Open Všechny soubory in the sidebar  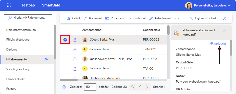click(18, 69)
